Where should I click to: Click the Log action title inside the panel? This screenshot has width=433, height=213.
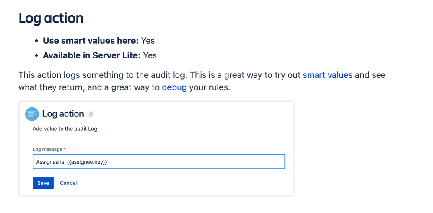click(63, 114)
